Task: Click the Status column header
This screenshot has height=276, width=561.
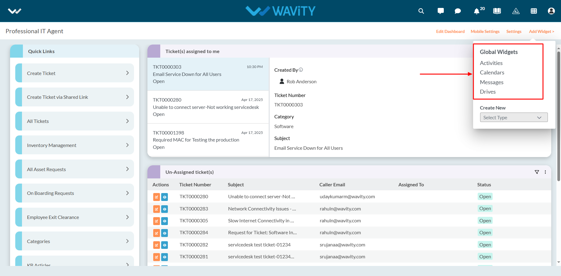Action: pyautogui.click(x=484, y=185)
